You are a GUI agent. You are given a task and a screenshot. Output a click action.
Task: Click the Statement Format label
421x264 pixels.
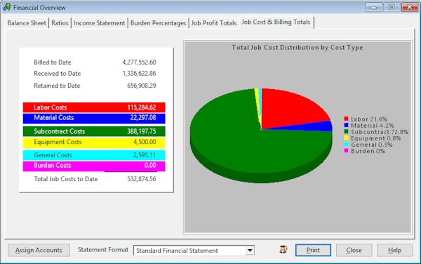coord(103,250)
